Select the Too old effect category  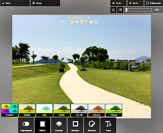click(79, 110)
